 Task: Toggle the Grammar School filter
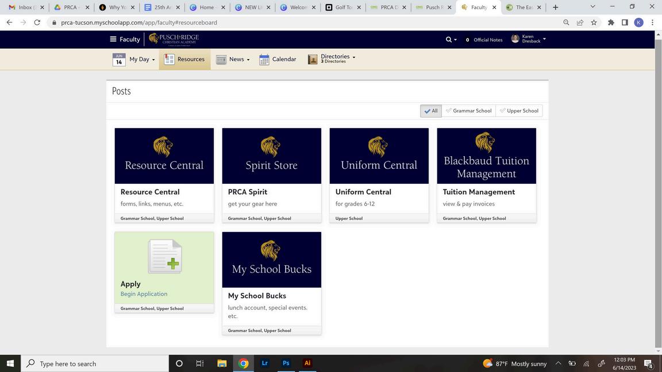[x=469, y=111]
